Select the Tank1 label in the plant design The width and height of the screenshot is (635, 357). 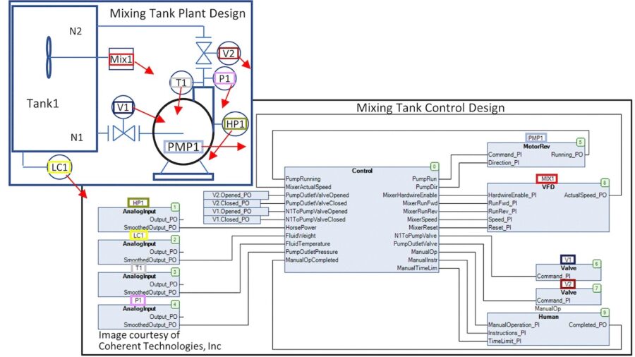[x=42, y=104]
